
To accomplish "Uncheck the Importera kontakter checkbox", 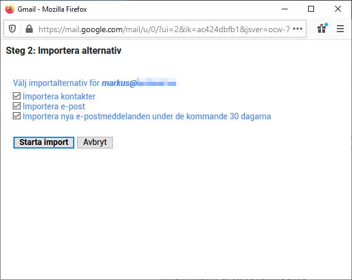I will point(16,96).
